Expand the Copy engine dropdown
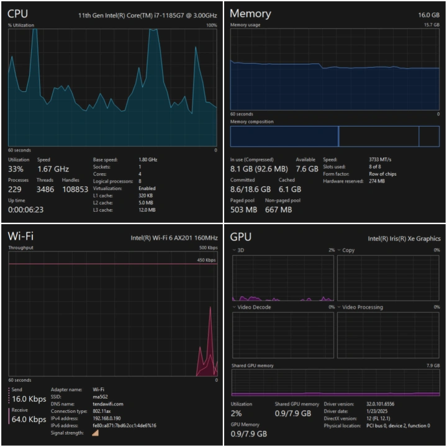The width and height of the screenshot is (447, 447). point(340,250)
